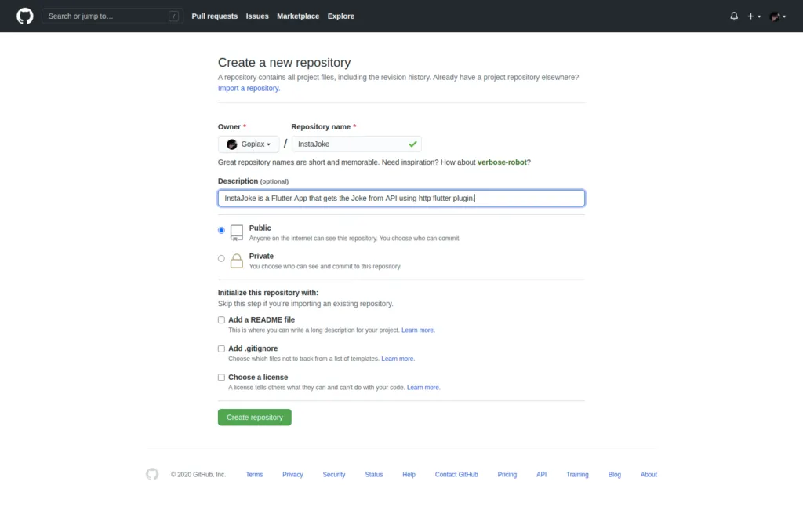Image resolution: width=803 pixels, height=507 pixels.
Task: Click the © 2020 GitHub, Inc. text
Action: 198,475
